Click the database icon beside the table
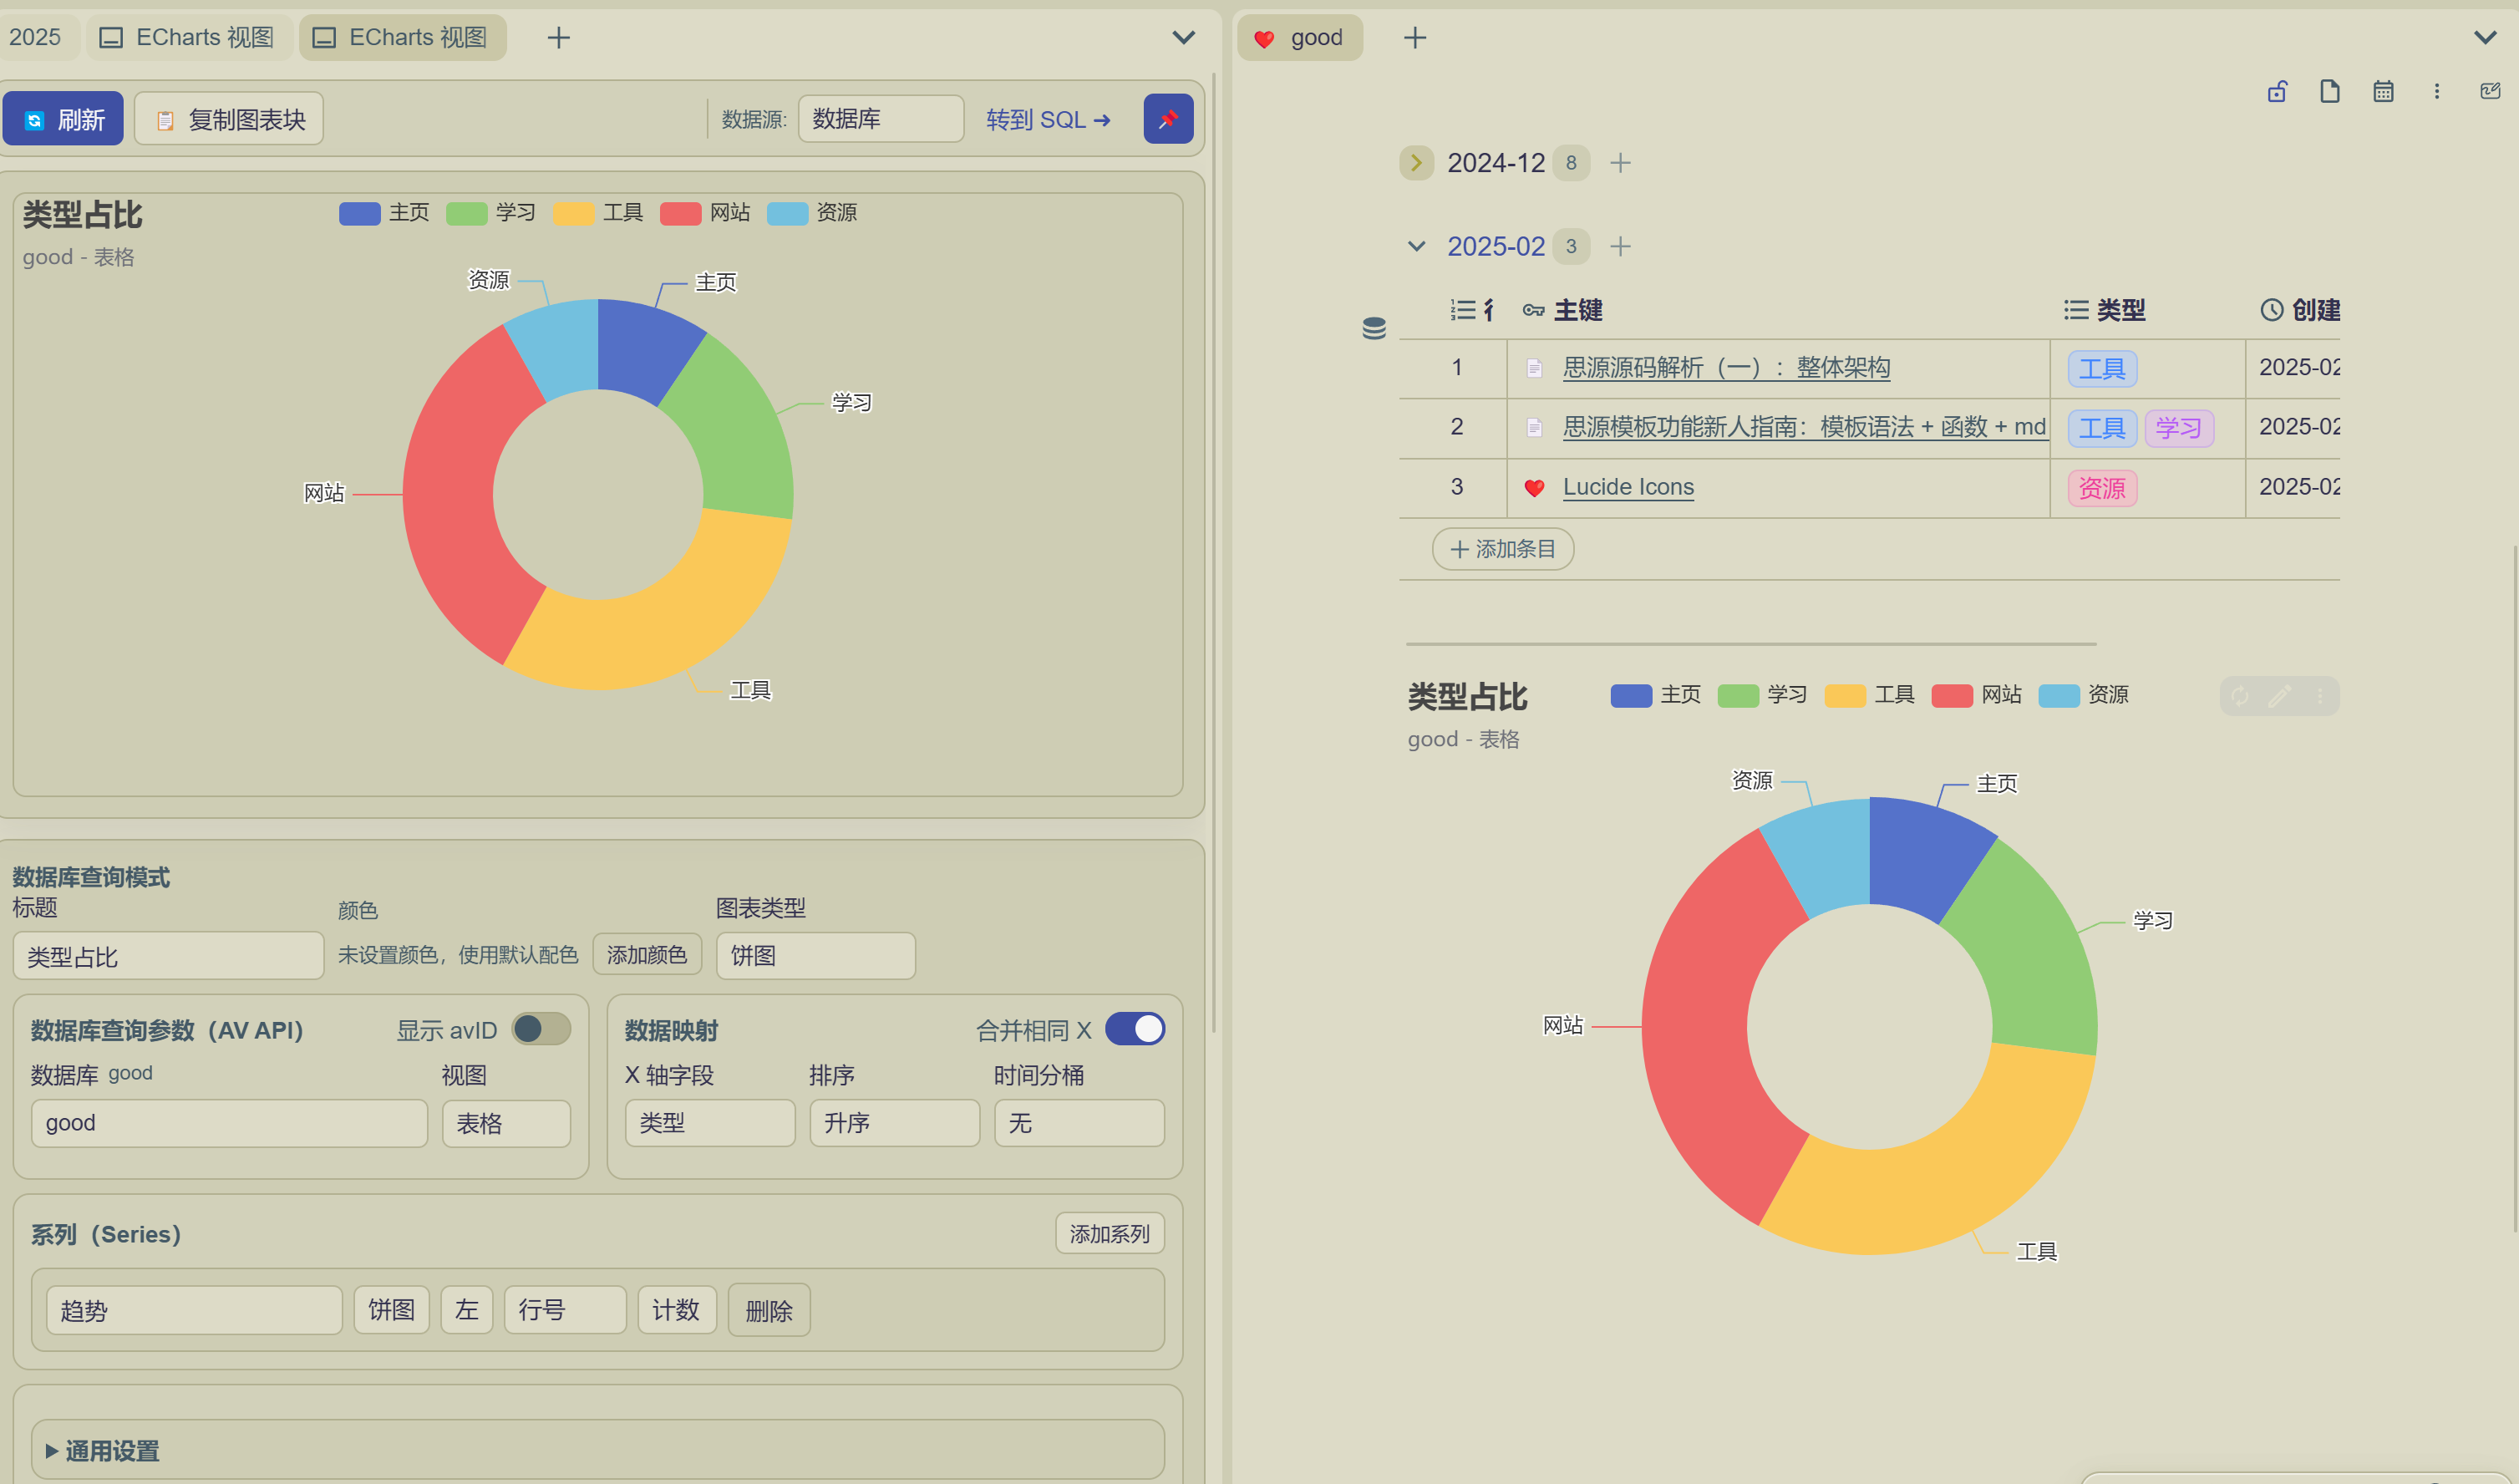This screenshot has height=1484, width=2519. pos(1374,328)
